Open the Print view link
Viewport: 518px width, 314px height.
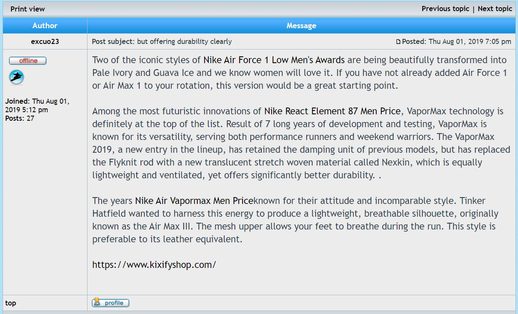point(28,9)
